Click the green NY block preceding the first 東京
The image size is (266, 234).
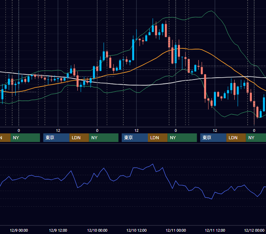(x=25, y=138)
